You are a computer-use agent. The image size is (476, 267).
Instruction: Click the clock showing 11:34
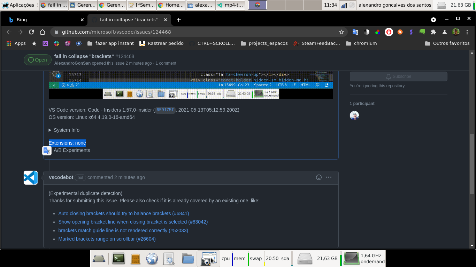coord(330,5)
